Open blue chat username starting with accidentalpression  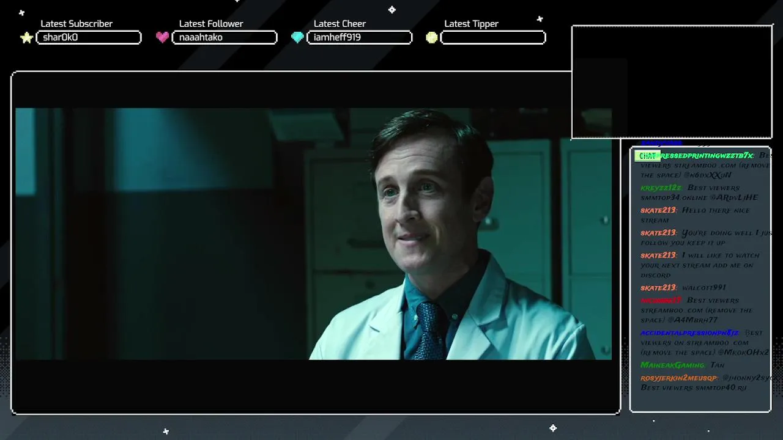tap(689, 333)
